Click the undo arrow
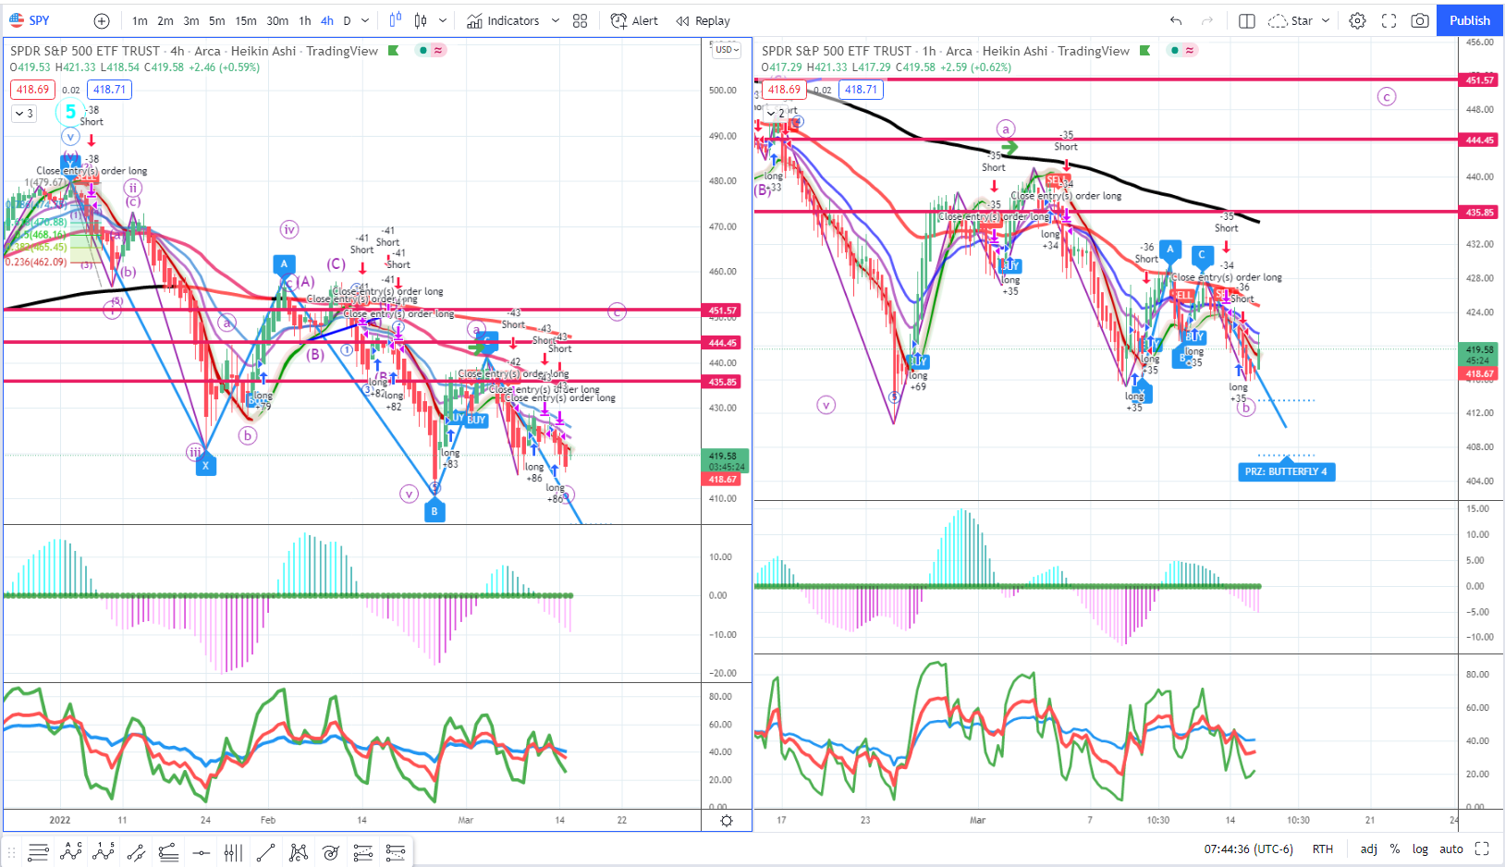This screenshot has width=1505, height=867. pyautogui.click(x=1176, y=20)
